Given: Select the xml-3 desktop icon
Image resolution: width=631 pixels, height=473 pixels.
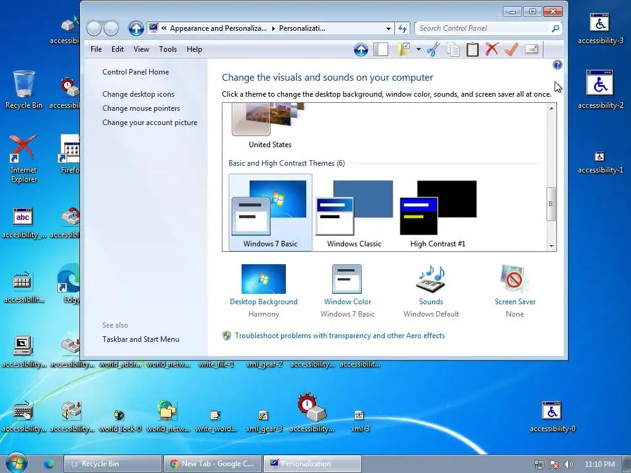Looking at the screenshot, I should point(360,421).
